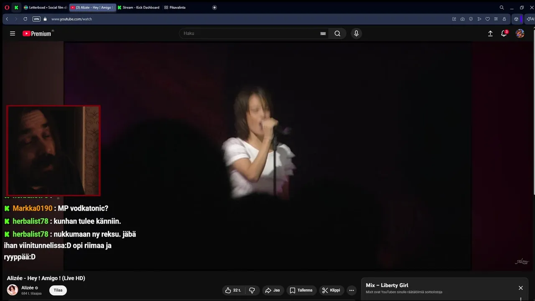Open the extensions cube icon
The height and width of the screenshot is (301, 535).
516,19
